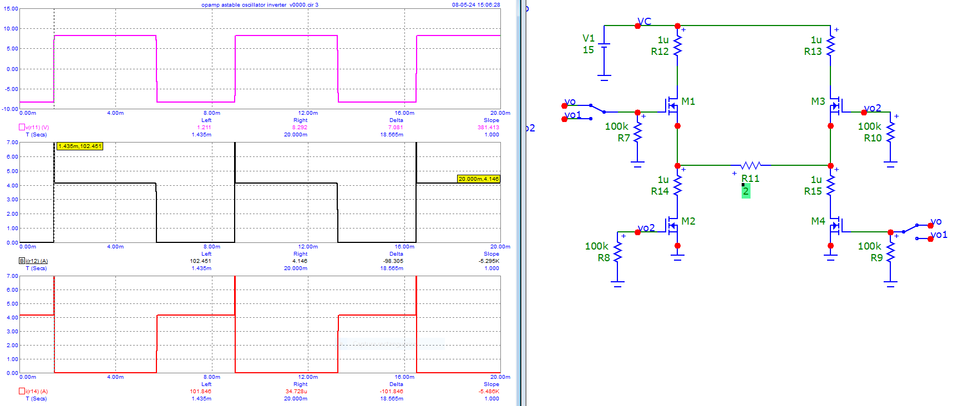This screenshot has height=406, width=958.
Task: Select resistor R15 symbol
Action: point(830,186)
